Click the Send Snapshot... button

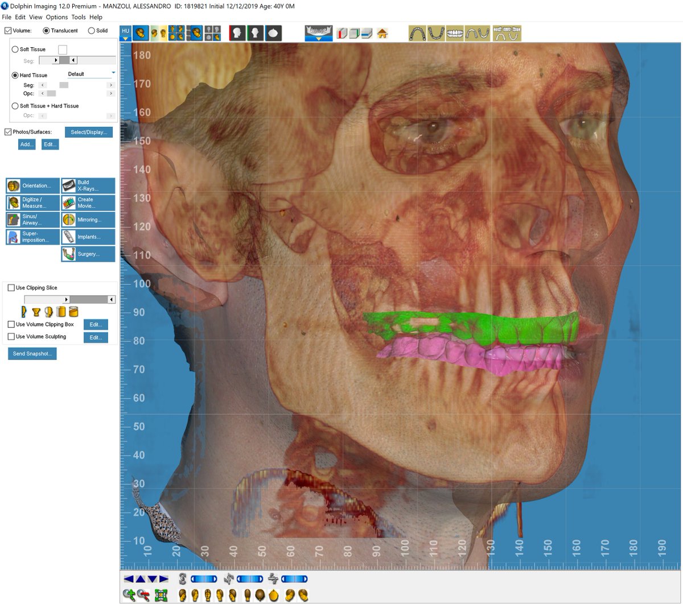(x=32, y=354)
